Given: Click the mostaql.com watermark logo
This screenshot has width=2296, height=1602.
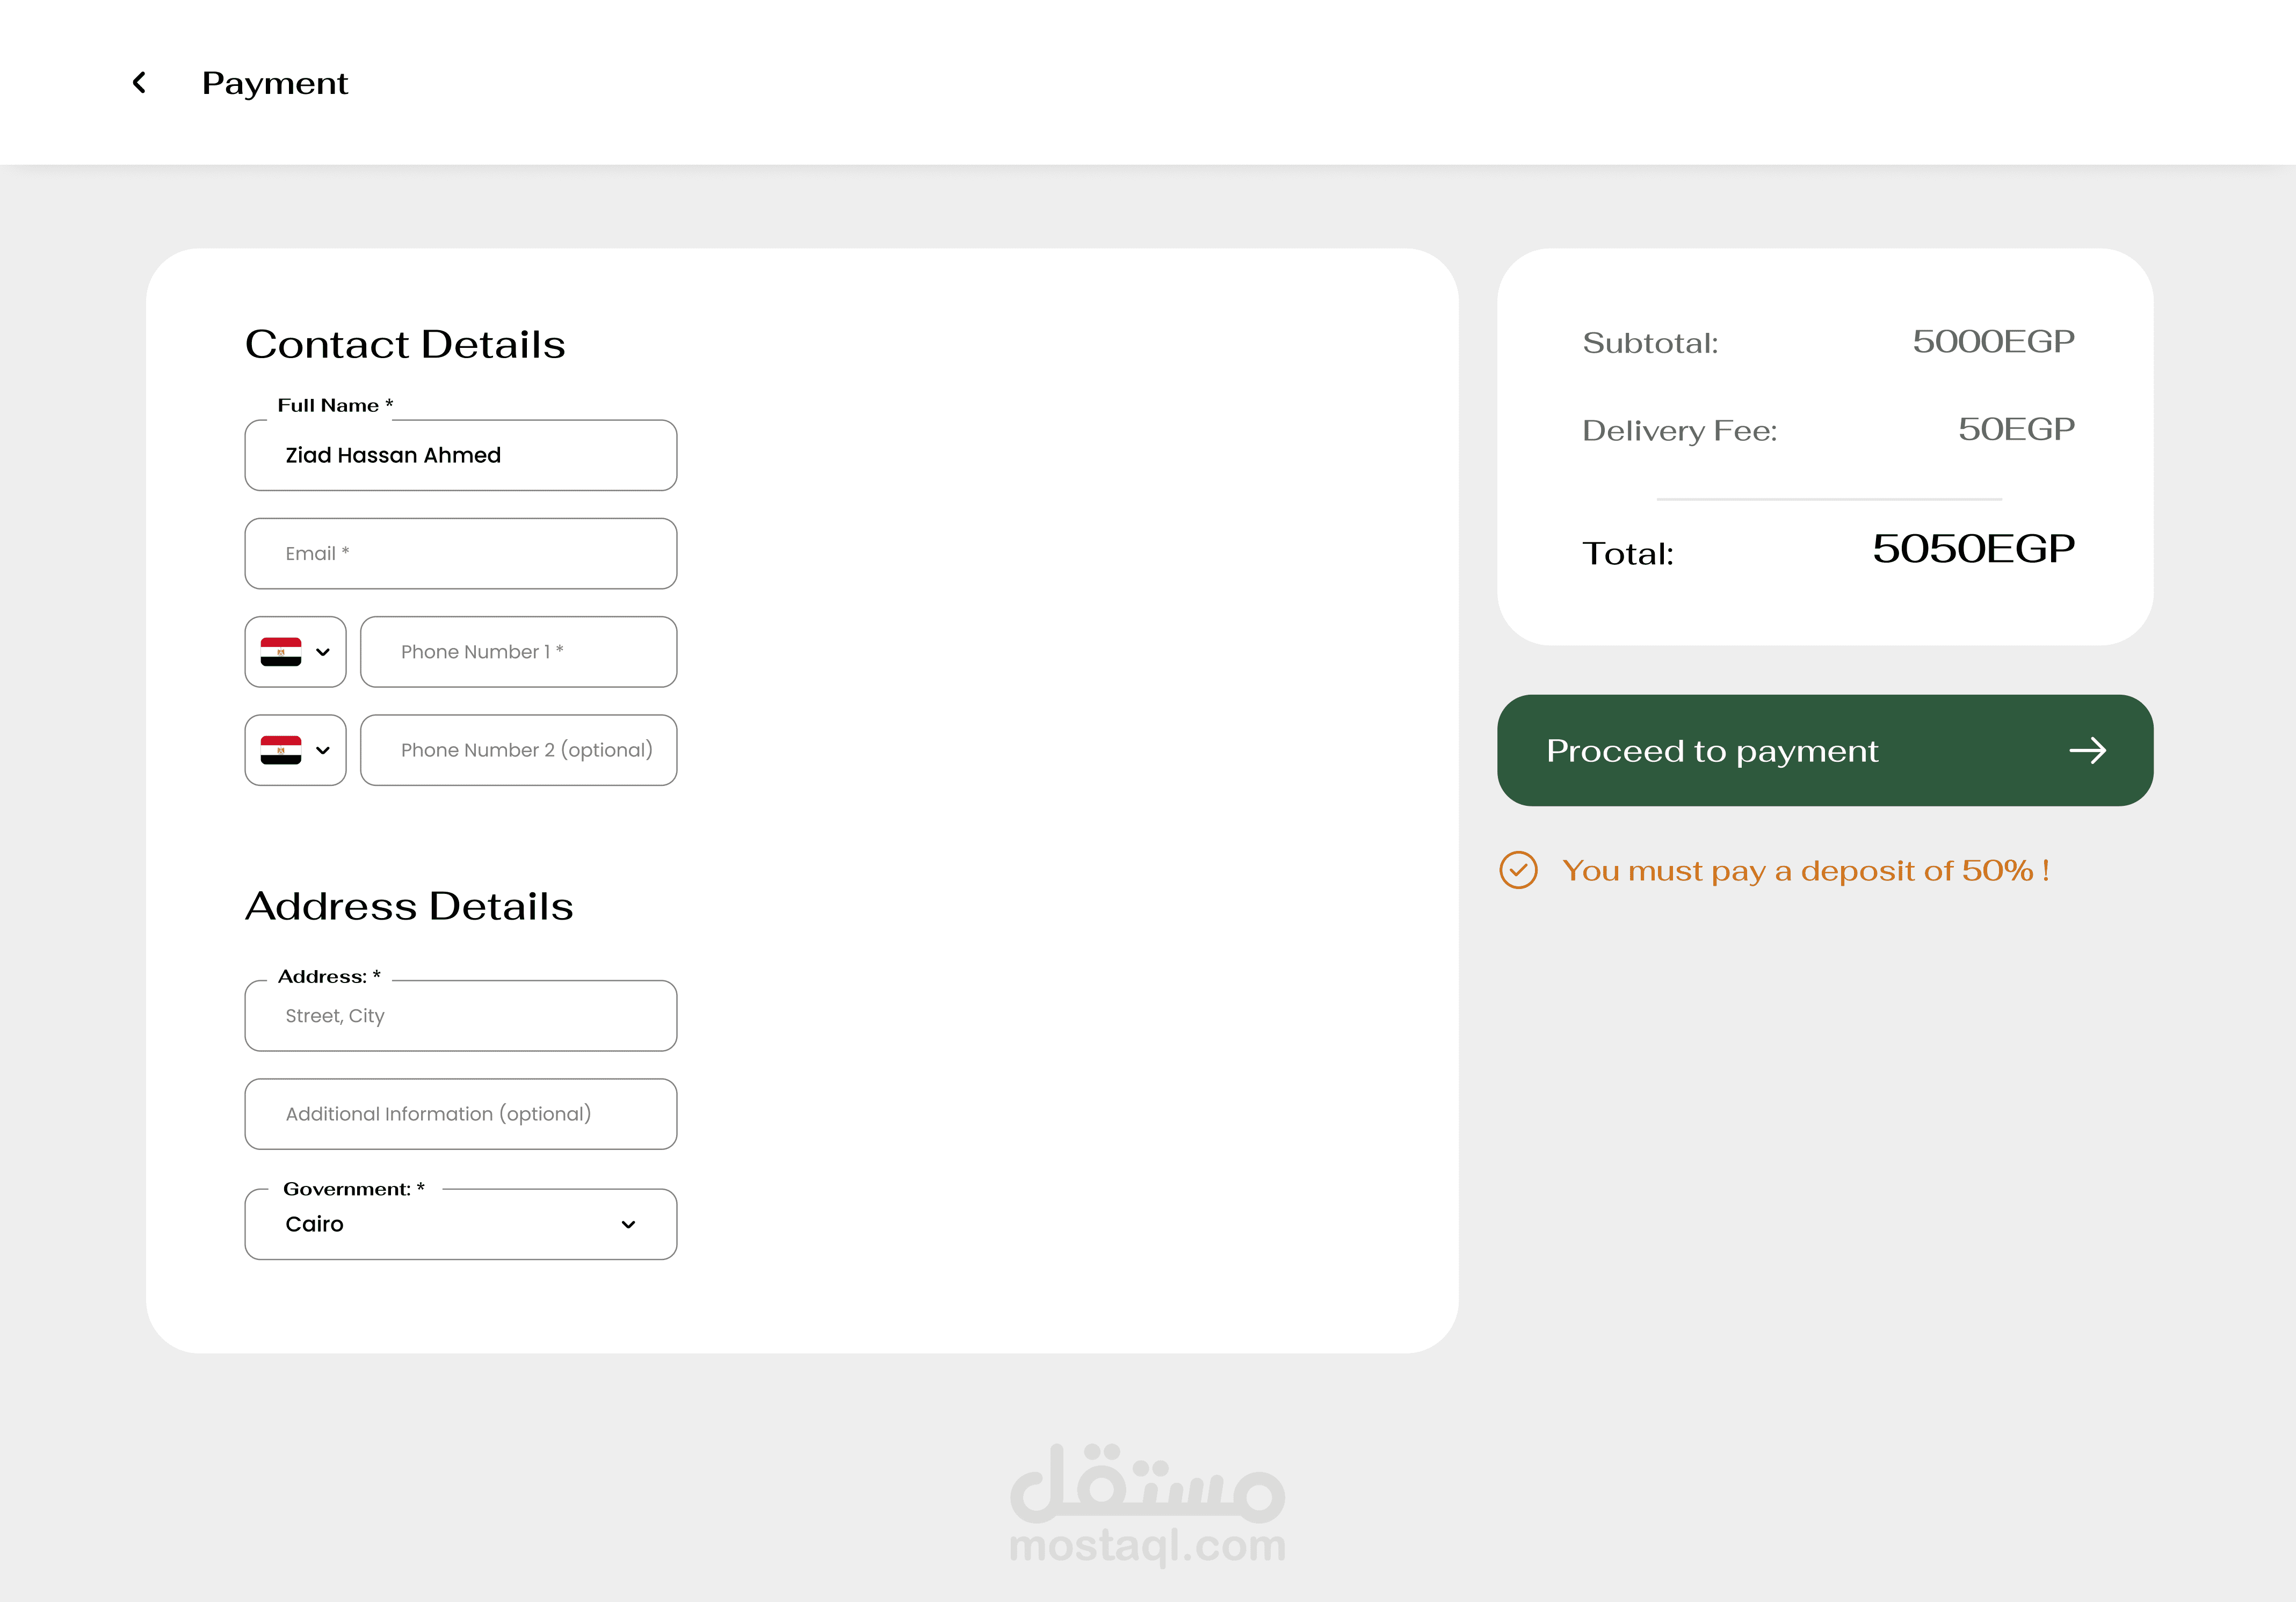Looking at the screenshot, I should coord(1147,1504).
